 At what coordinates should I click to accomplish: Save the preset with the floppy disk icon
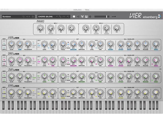33,17
